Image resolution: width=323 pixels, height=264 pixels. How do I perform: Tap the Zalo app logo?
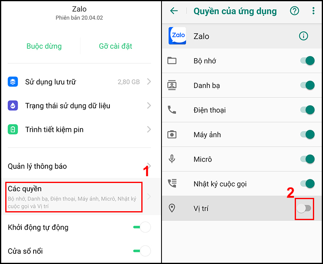tap(177, 36)
